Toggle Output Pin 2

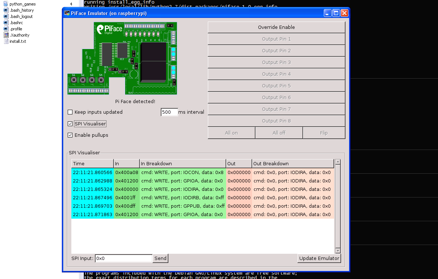point(277,51)
